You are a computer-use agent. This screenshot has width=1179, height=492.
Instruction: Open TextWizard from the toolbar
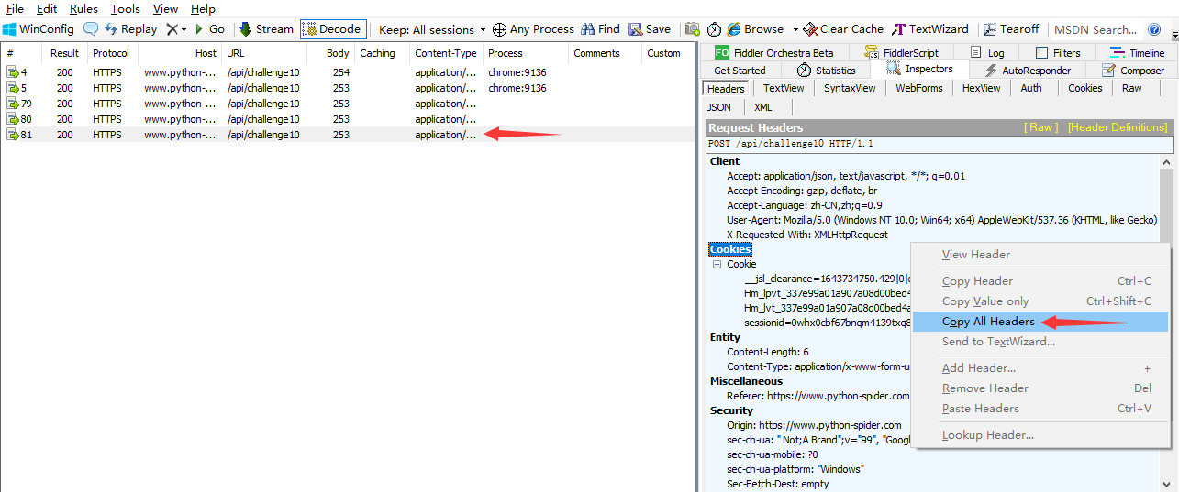pyautogui.click(x=931, y=29)
